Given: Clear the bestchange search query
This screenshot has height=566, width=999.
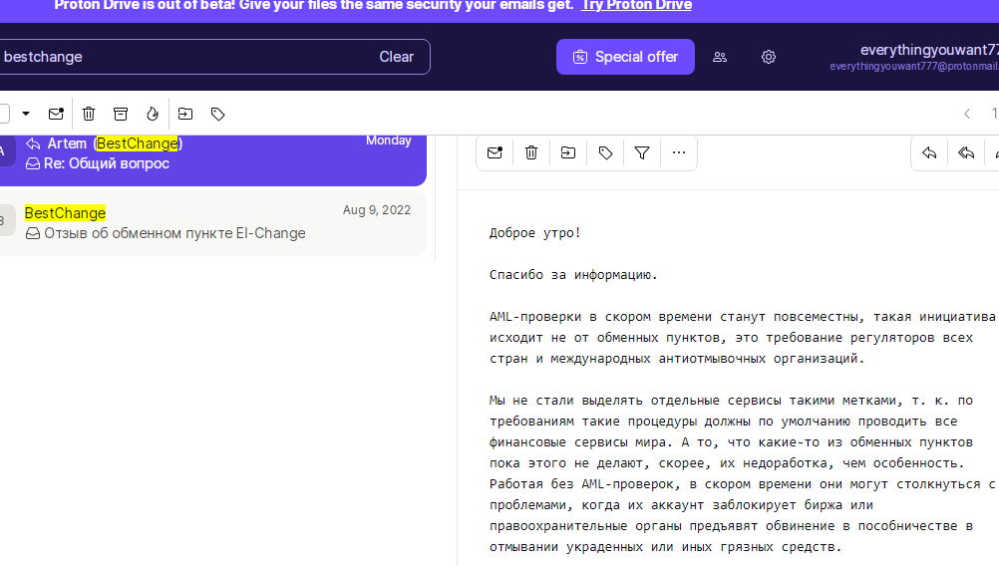Looking at the screenshot, I should coord(396,57).
